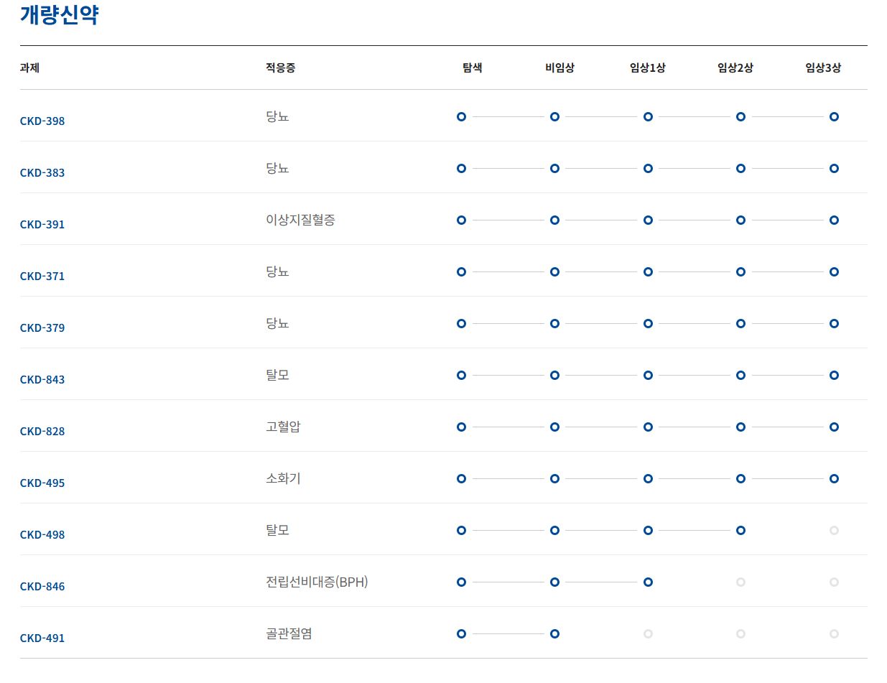
Task: Open the CKD-398 project link
Action: coord(42,121)
